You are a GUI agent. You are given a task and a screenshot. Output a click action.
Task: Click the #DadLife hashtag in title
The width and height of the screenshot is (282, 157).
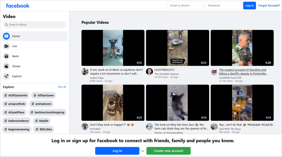point(267,125)
